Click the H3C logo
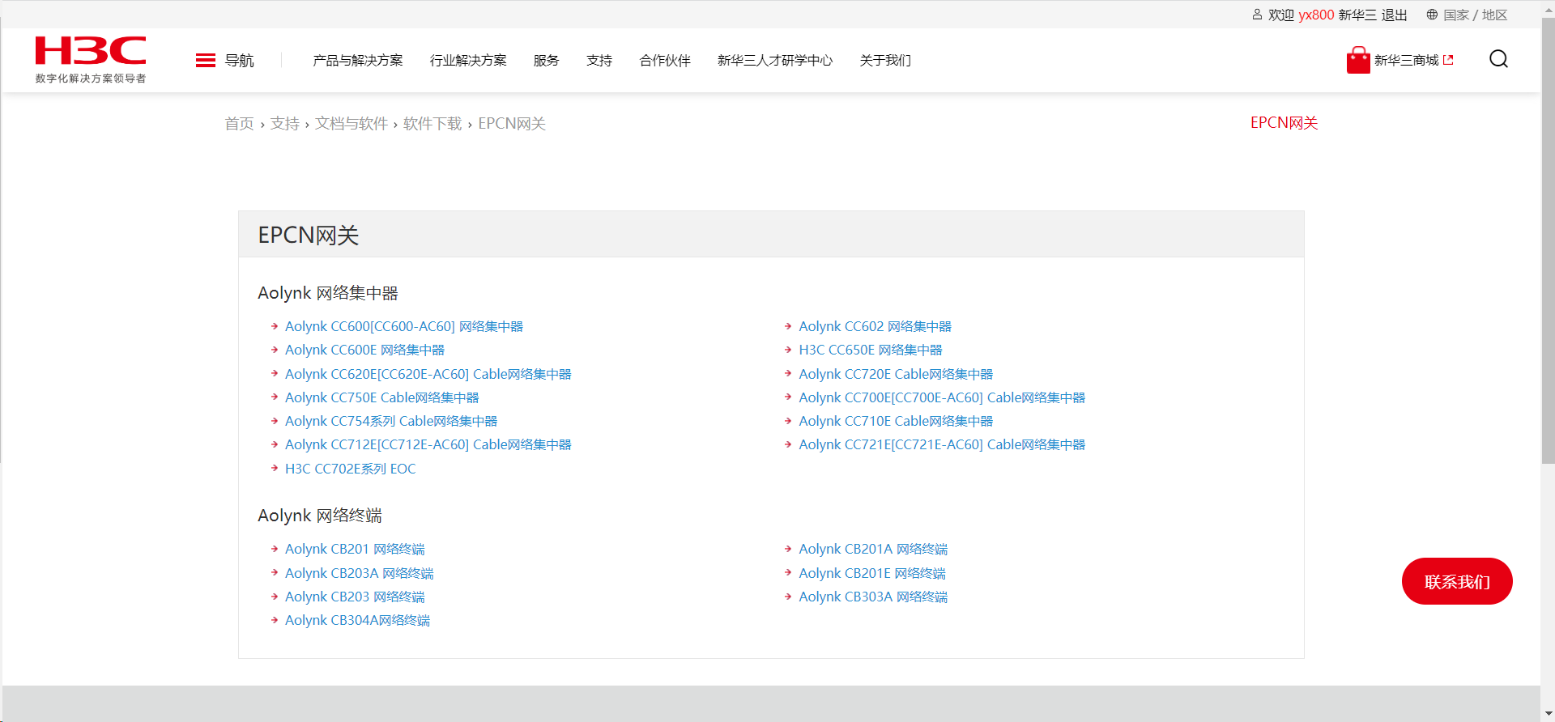Viewport: 1555px width, 722px height. coord(91,59)
